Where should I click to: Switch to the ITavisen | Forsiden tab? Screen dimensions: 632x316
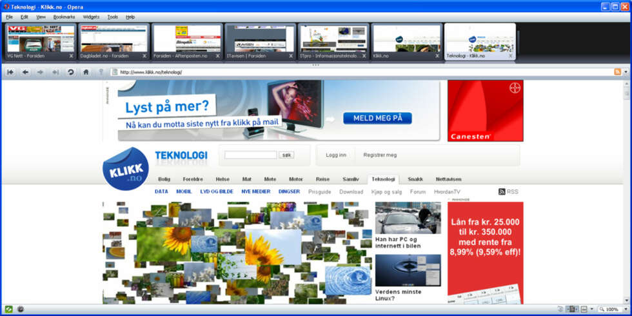pyautogui.click(x=260, y=41)
